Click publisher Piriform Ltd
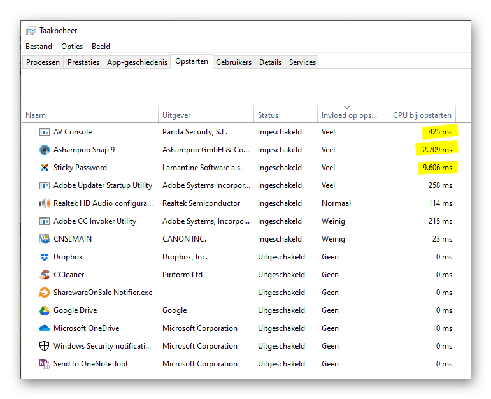The width and height of the screenshot is (491, 399). point(182,275)
